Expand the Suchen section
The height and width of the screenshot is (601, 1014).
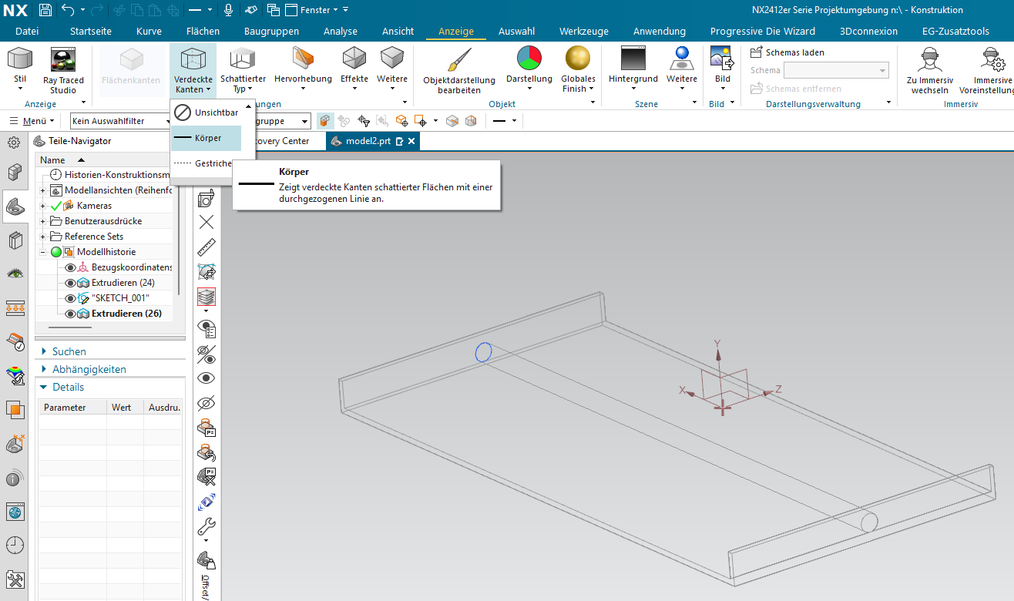(x=45, y=351)
